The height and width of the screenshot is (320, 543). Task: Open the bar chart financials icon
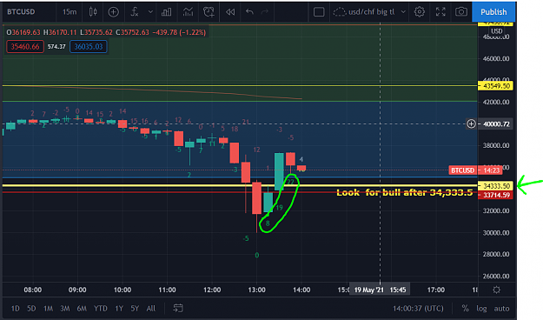click(167, 12)
